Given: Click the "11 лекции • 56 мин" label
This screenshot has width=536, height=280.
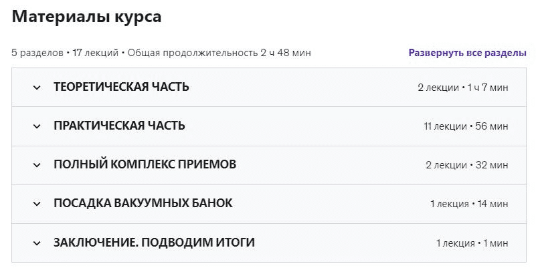Looking at the screenshot, I should point(466,126).
